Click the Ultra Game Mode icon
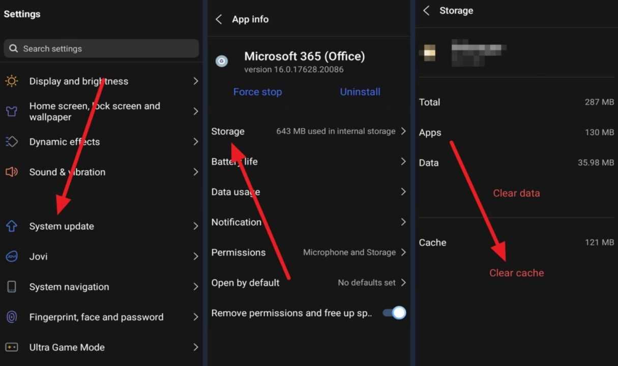618x366 pixels. (11, 347)
